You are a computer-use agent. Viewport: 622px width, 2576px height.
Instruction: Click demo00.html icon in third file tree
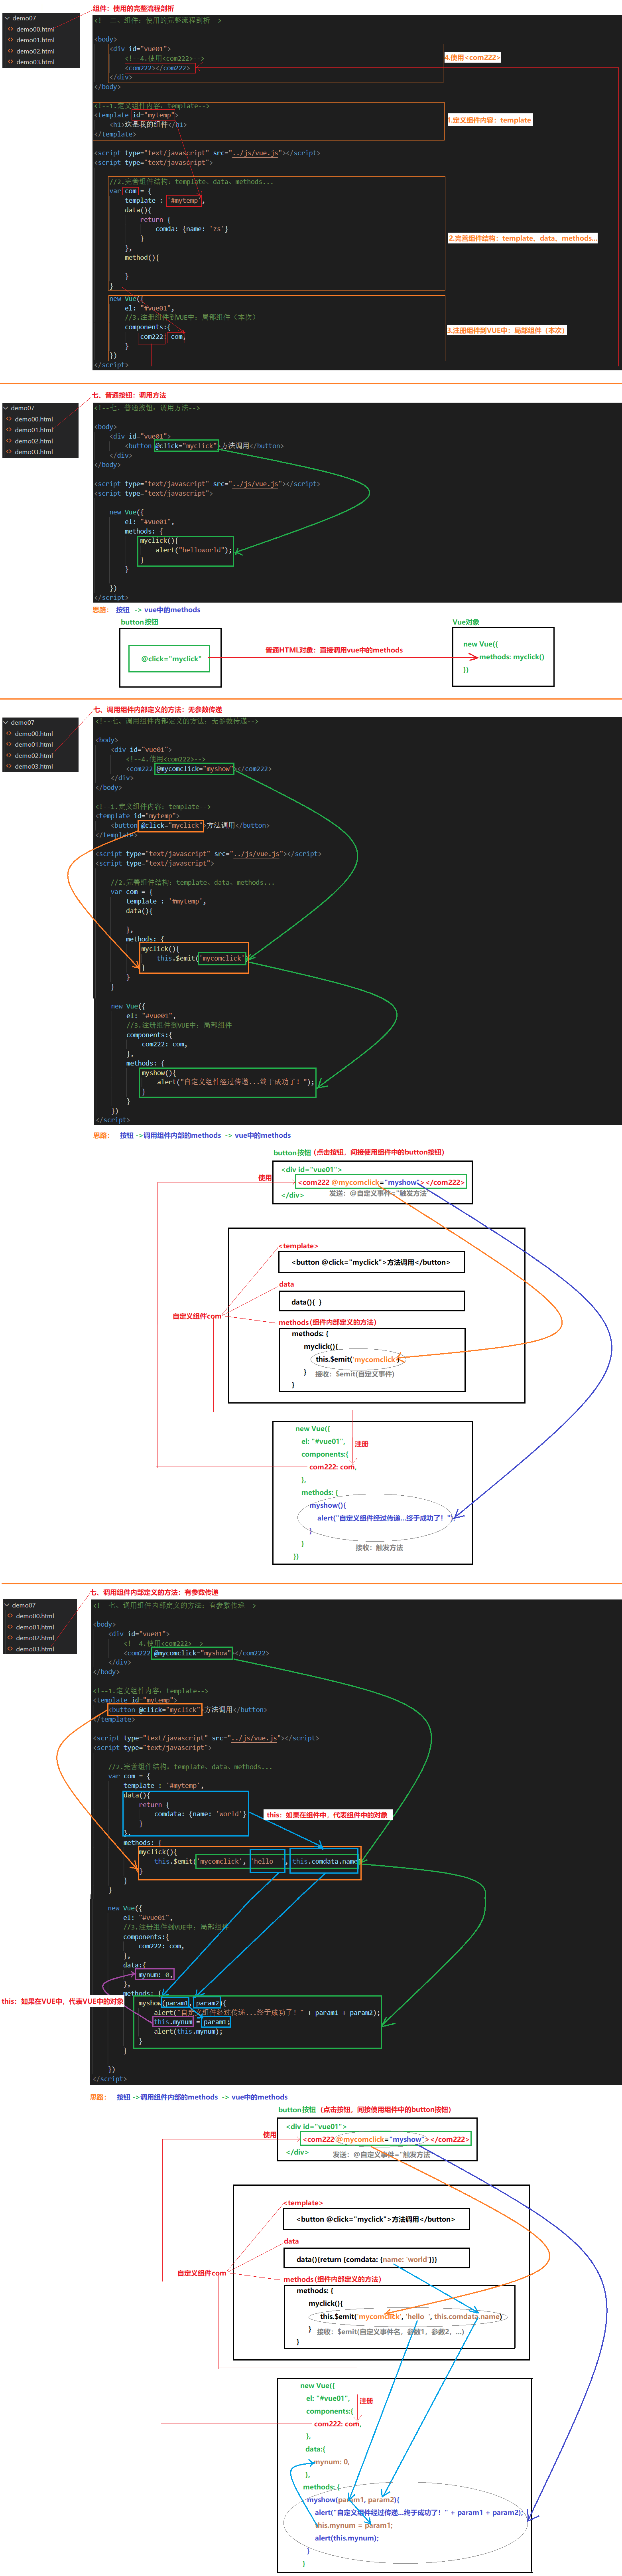[x=9, y=733]
